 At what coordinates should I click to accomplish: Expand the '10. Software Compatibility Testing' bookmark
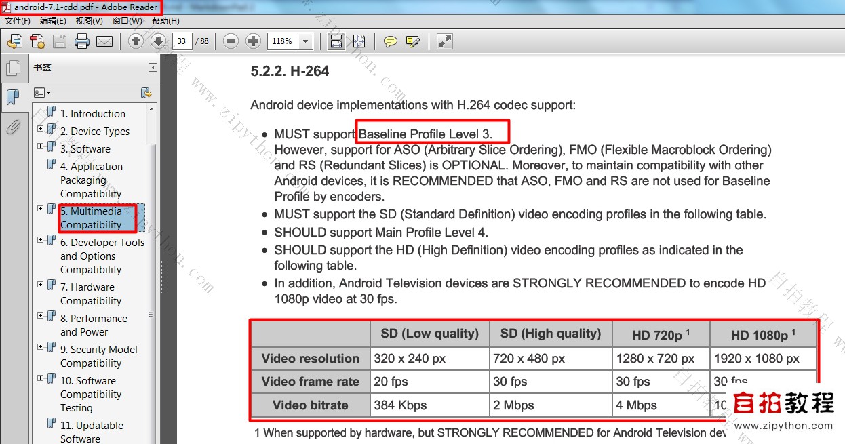point(41,378)
